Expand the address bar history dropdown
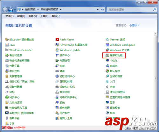 tap(98, 10)
